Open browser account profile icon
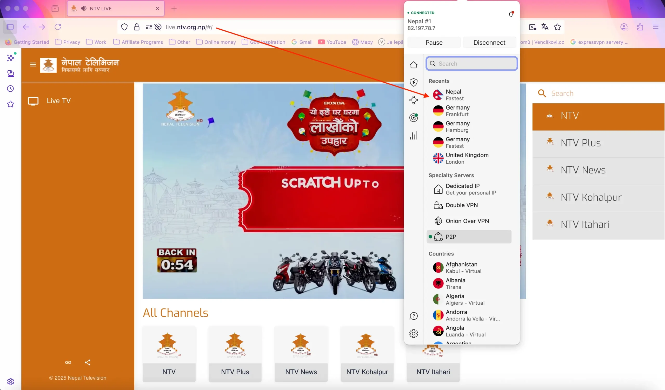The width and height of the screenshot is (665, 390). 624,27
